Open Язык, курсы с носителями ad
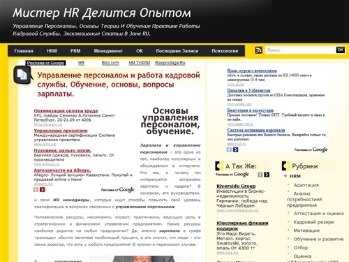 coord(252,71)
